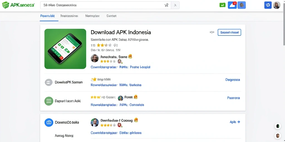Open the Depari Iaom Aoki row title
This screenshot has width=285, height=142.
point(68,101)
